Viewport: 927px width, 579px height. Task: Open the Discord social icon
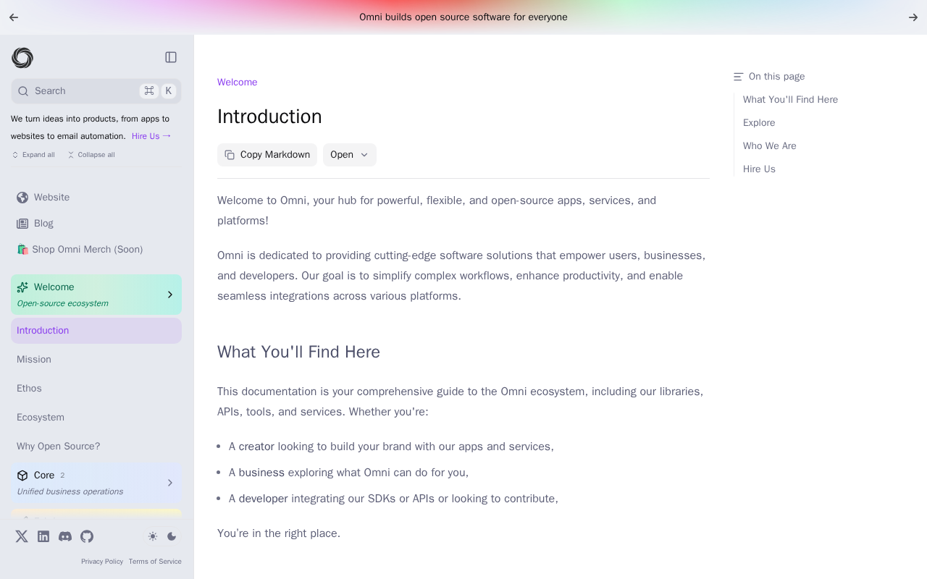click(x=65, y=536)
